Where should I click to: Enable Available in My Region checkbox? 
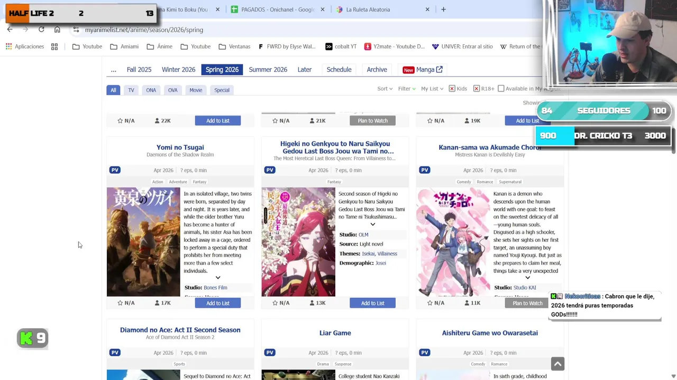(501, 89)
